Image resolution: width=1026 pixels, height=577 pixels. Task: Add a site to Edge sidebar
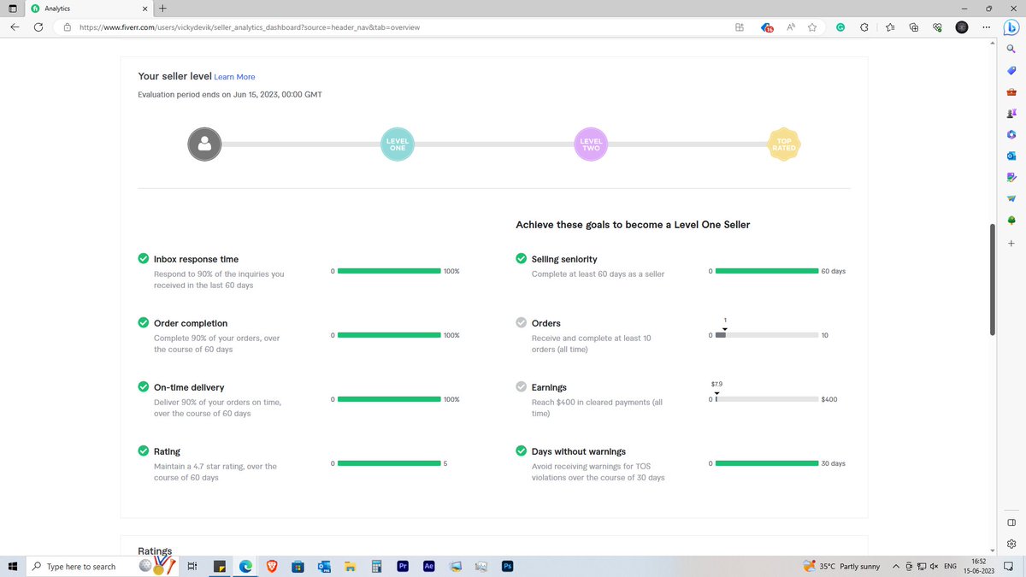pyautogui.click(x=1011, y=244)
